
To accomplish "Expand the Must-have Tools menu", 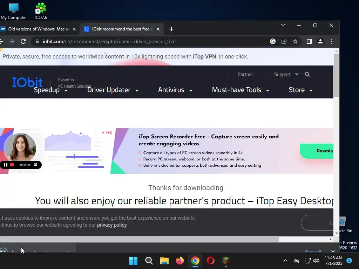I will [241, 90].
